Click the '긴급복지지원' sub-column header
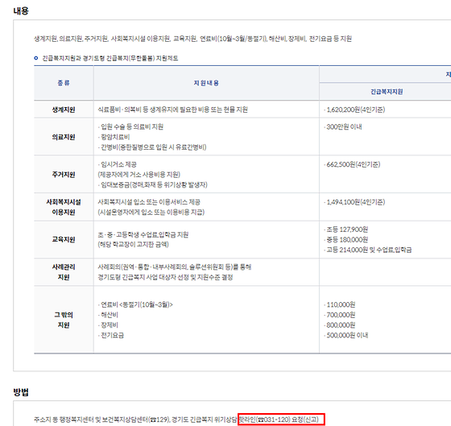Image resolution: width=451 pixels, height=426 pixels. click(387, 92)
